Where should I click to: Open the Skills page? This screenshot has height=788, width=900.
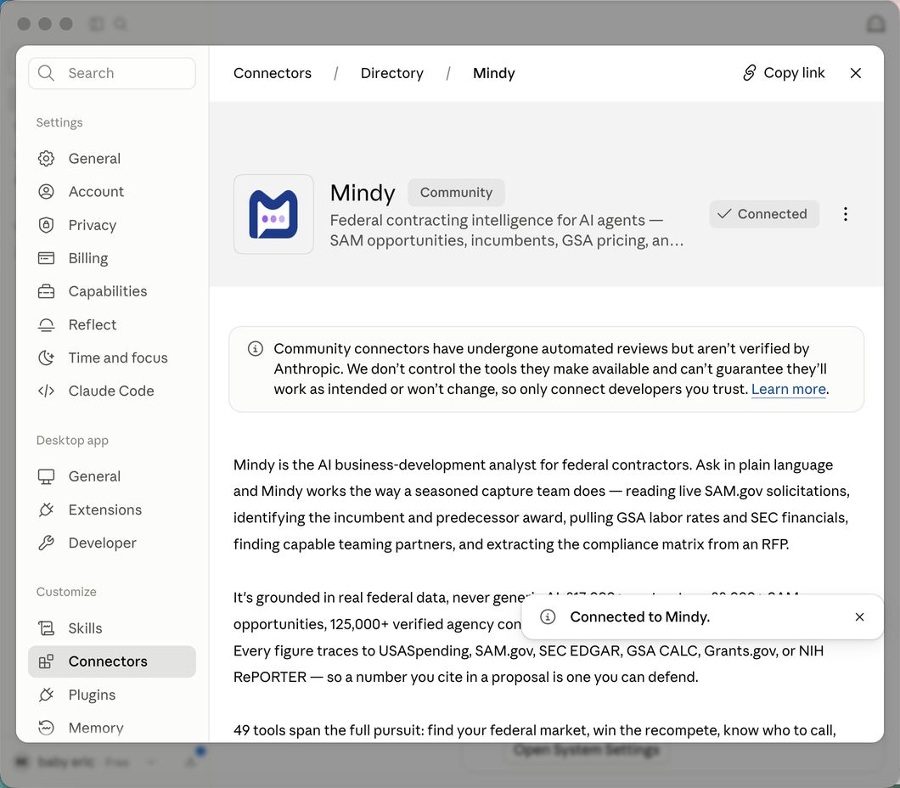coord(112,628)
